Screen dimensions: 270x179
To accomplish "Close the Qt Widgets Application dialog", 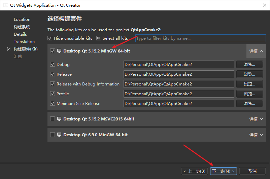I will click(263, 5).
